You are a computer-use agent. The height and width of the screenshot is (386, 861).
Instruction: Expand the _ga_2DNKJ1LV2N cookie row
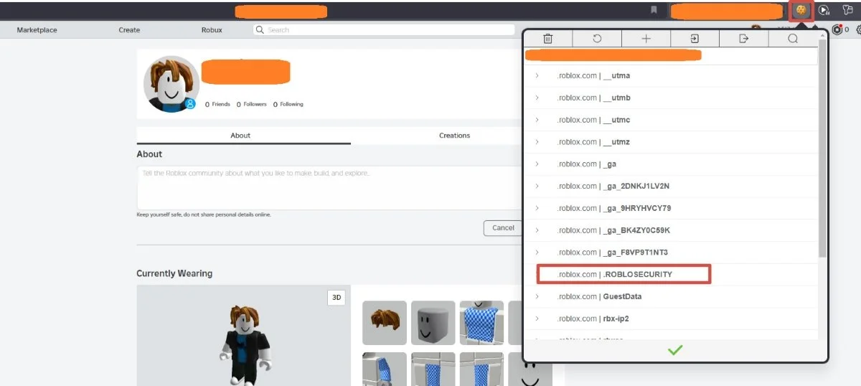tap(537, 186)
